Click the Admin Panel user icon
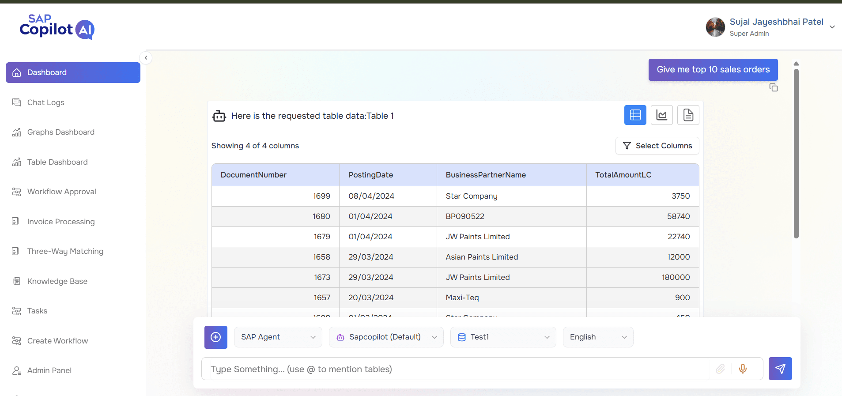The height and width of the screenshot is (396, 842). 16,370
